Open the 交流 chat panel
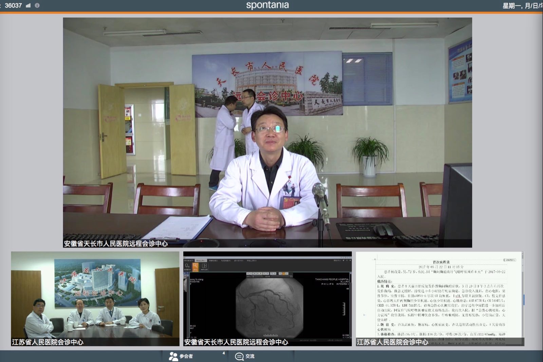Image resolution: width=543 pixels, height=362 pixels. pos(250,356)
